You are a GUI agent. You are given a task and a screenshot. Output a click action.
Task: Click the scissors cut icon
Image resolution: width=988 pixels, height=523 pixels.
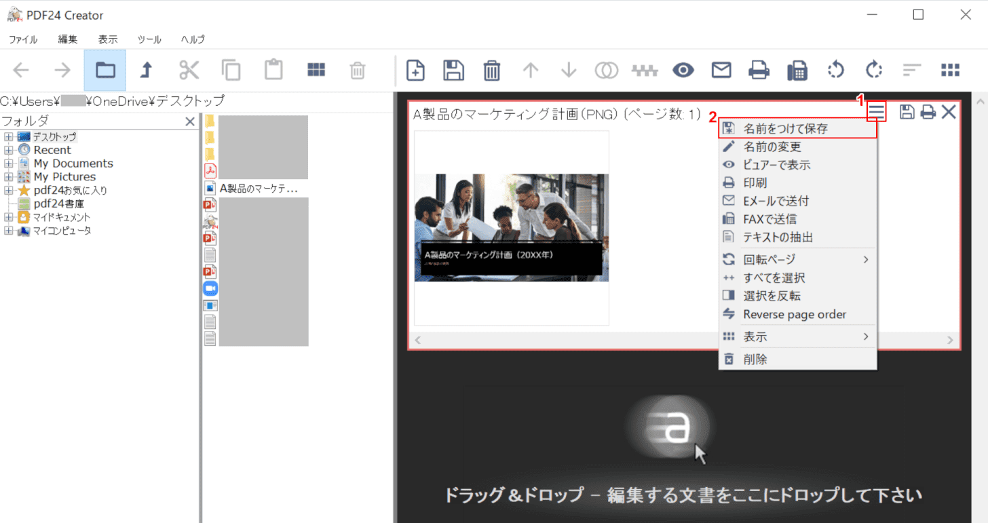(x=189, y=70)
